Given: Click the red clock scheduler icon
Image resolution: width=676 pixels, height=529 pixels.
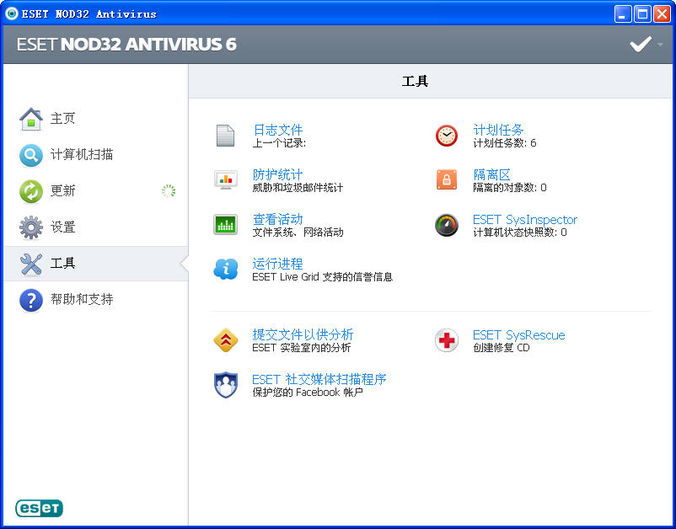Looking at the screenshot, I should tap(446, 136).
